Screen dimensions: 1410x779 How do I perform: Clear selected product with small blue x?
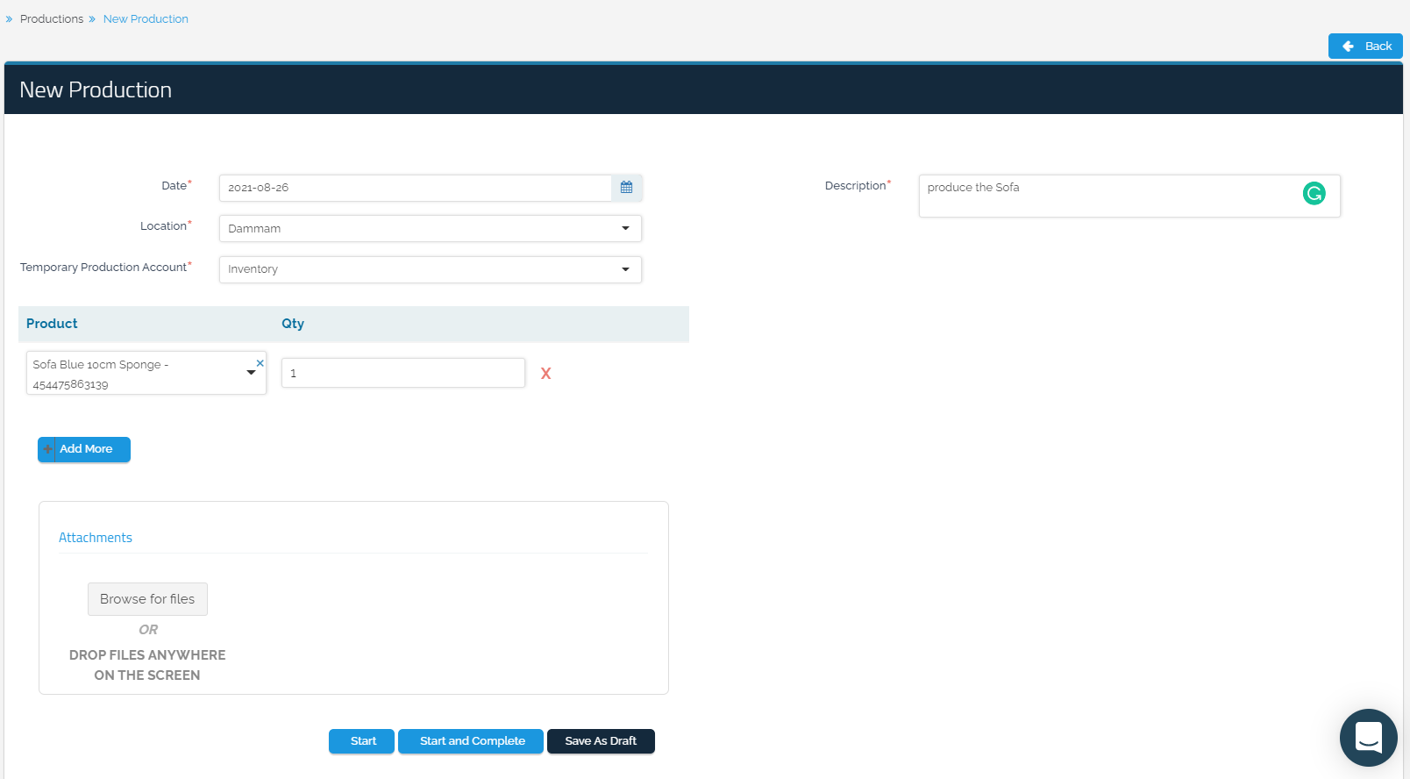tap(260, 363)
